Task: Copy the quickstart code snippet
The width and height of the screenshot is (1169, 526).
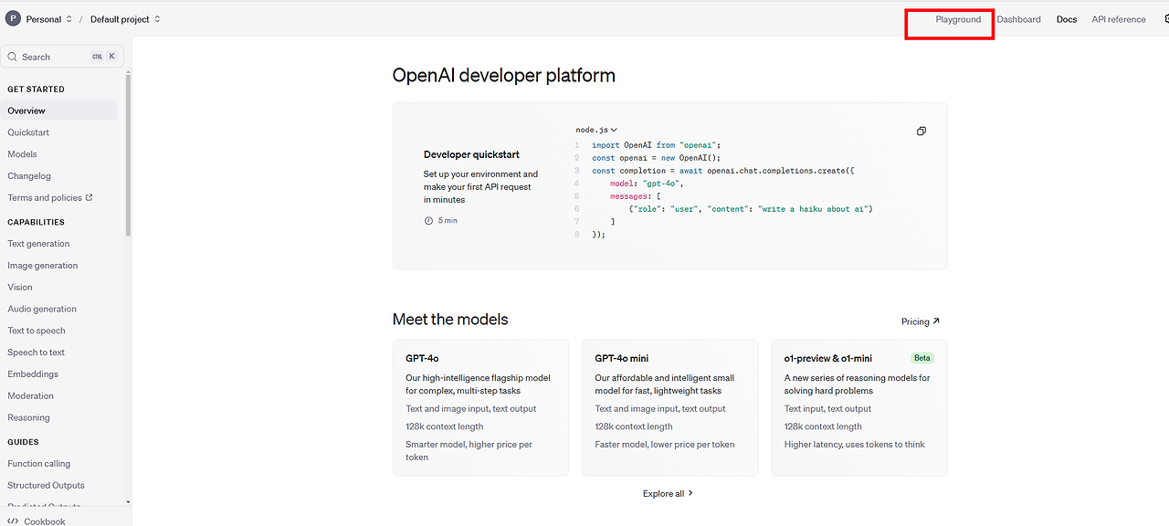Action: (922, 131)
